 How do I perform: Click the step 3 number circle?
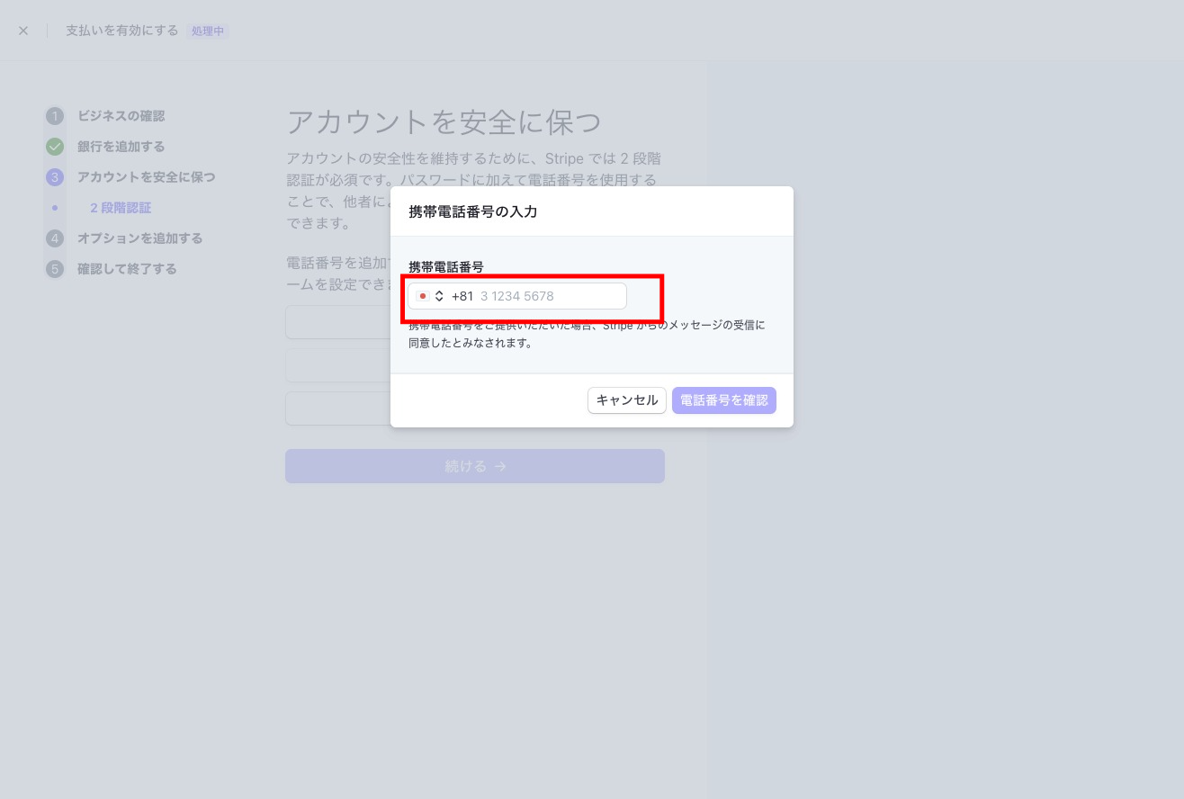(x=55, y=177)
